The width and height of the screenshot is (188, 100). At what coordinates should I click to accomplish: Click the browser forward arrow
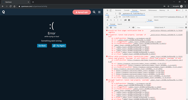pyautogui.click(x=7, y=6)
